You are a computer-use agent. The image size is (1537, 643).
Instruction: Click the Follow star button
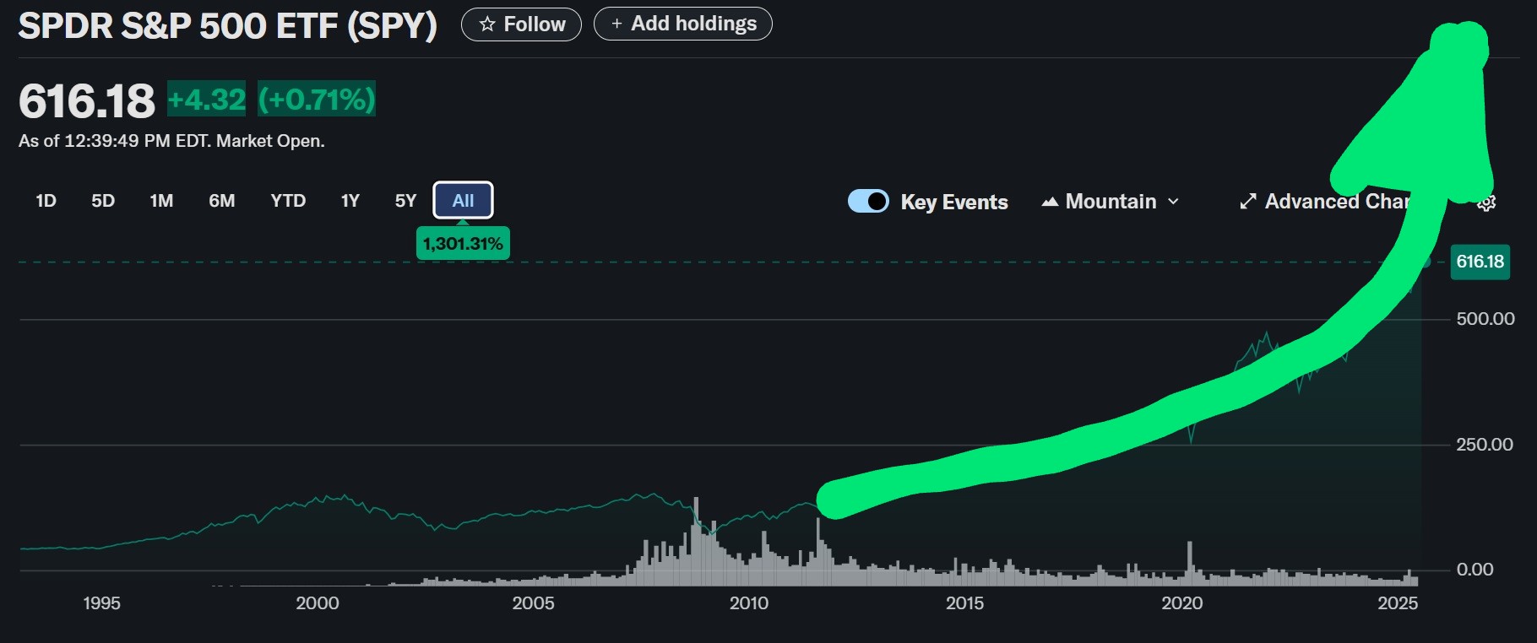click(521, 24)
